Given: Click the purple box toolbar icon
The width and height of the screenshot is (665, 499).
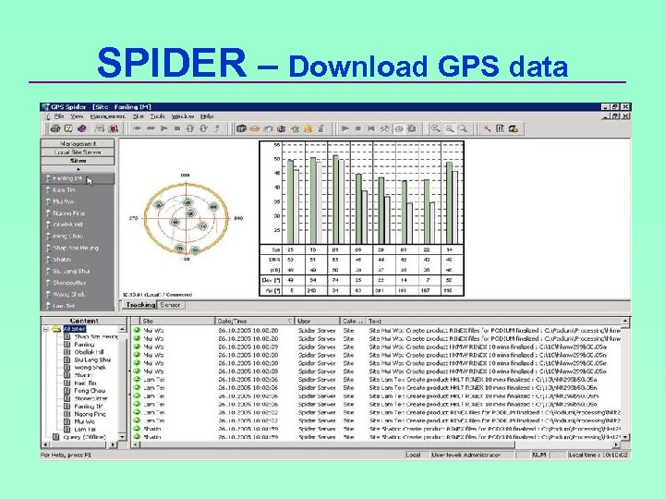Looking at the screenshot, I should [x=281, y=128].
